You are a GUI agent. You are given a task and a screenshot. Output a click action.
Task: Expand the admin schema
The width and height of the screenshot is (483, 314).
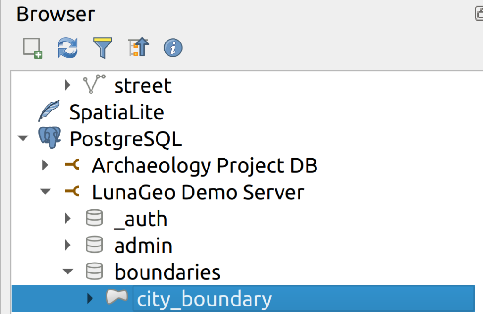coord(67,246)
